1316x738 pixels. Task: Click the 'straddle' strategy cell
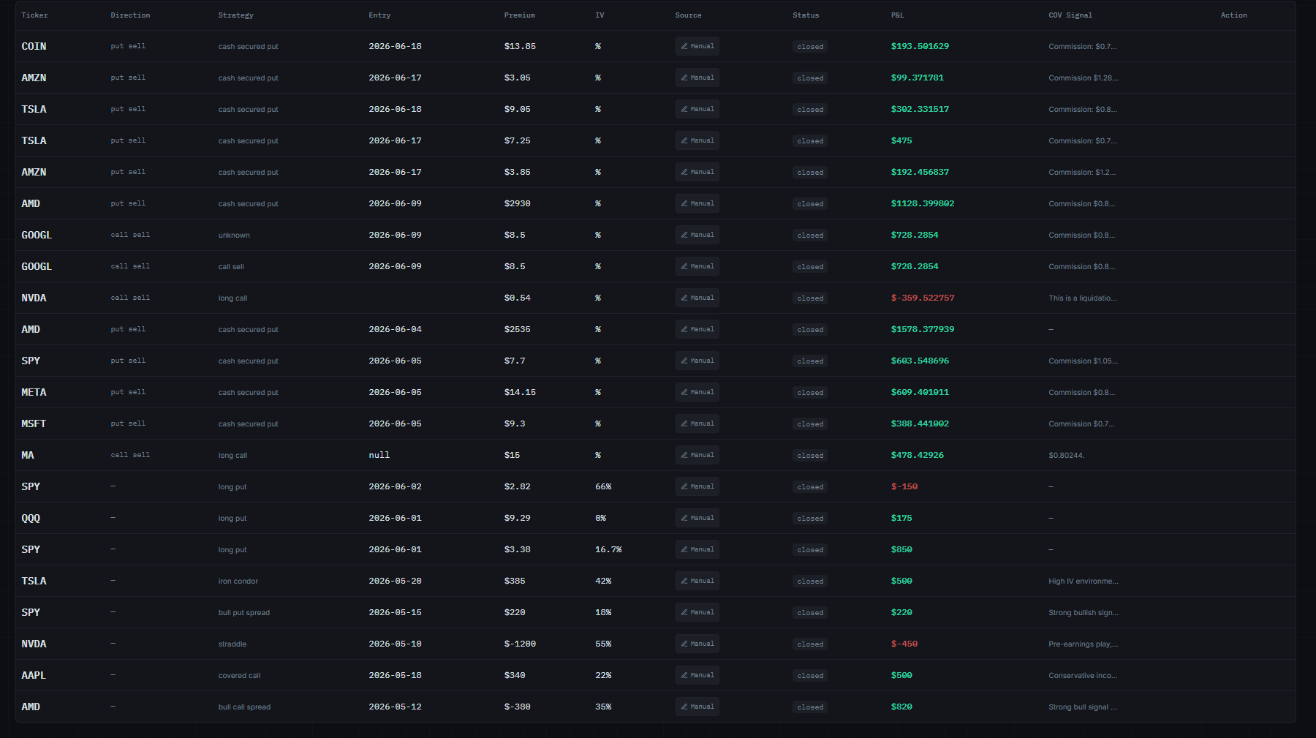232,644
